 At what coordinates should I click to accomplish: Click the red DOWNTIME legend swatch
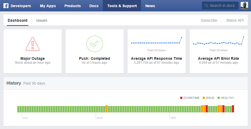coord(181,98)
